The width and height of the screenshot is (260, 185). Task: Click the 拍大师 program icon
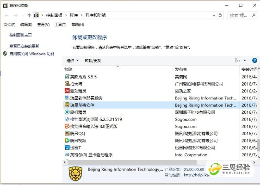coord(67,84)
